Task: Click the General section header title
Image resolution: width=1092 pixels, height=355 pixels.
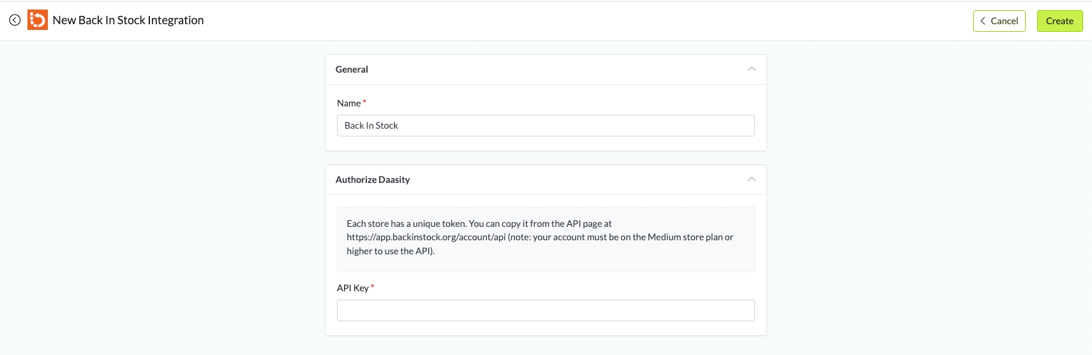Action: tap(352, 69)
